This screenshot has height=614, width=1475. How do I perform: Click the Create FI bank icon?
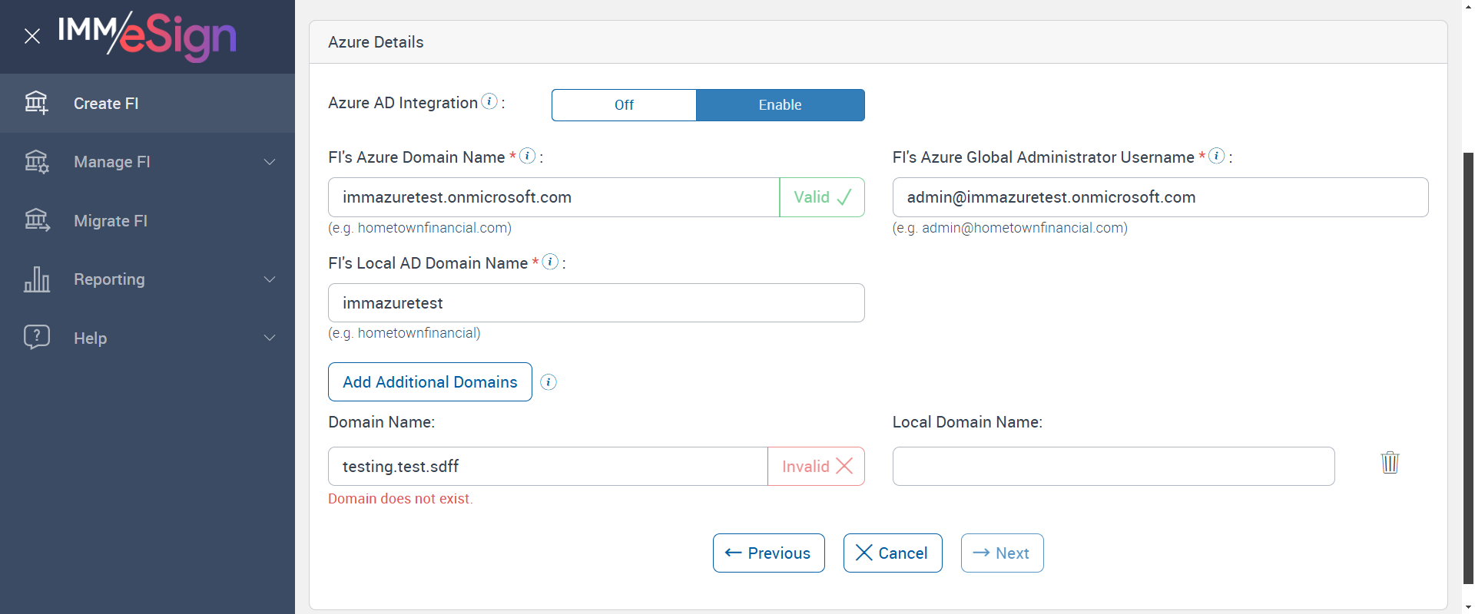(x=36, y=103)
